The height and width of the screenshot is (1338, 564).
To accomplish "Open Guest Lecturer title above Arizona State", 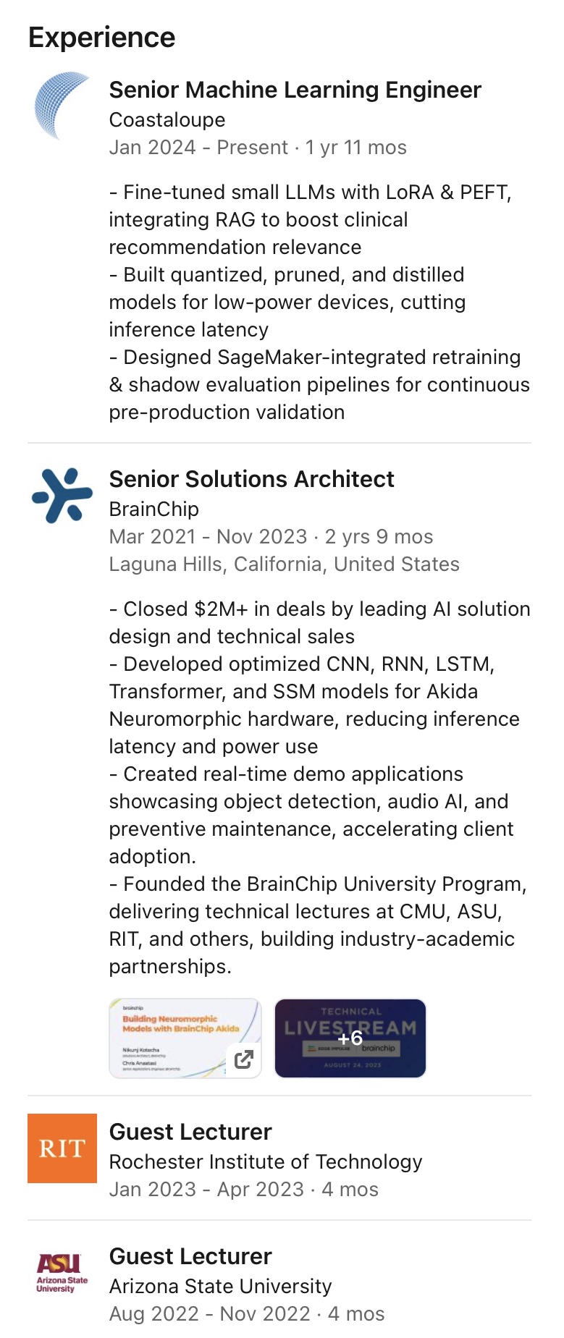I will (190, 1256).
